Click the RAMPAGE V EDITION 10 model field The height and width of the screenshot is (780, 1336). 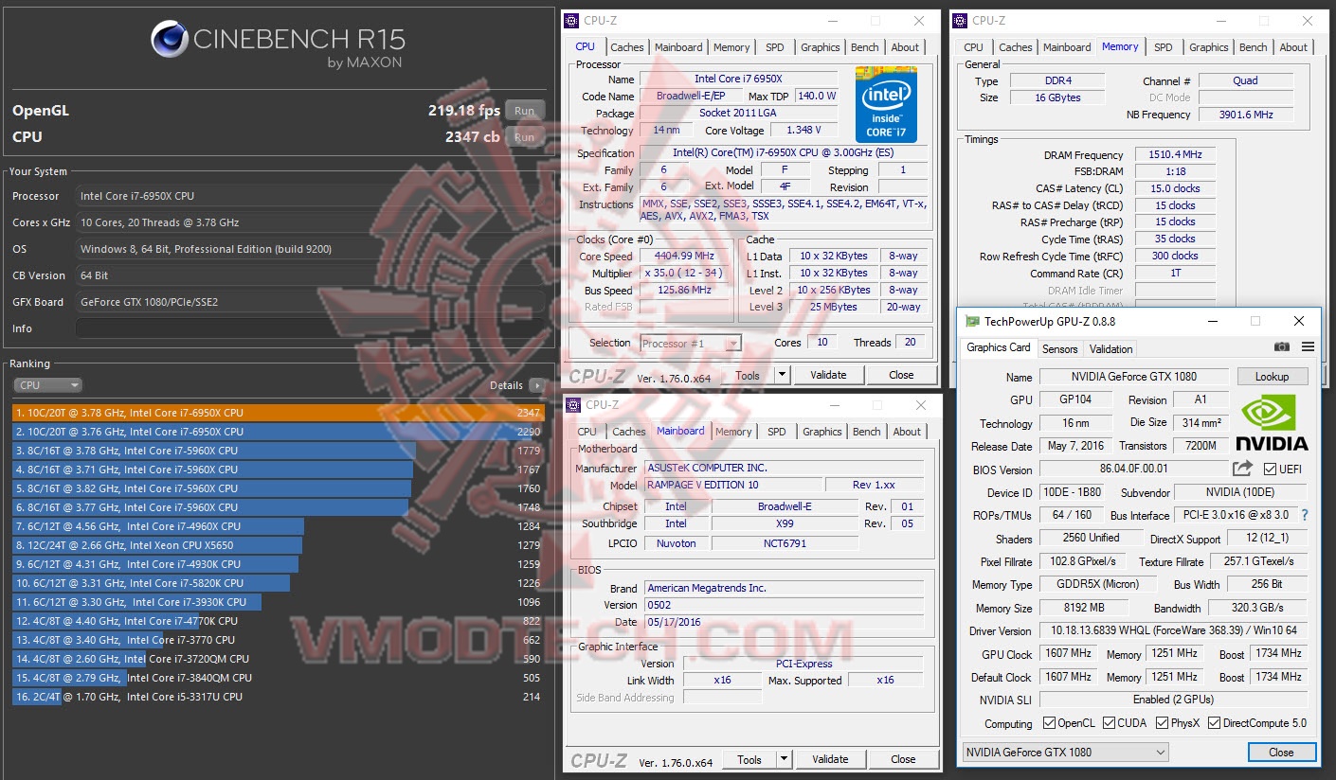point(733,485)
